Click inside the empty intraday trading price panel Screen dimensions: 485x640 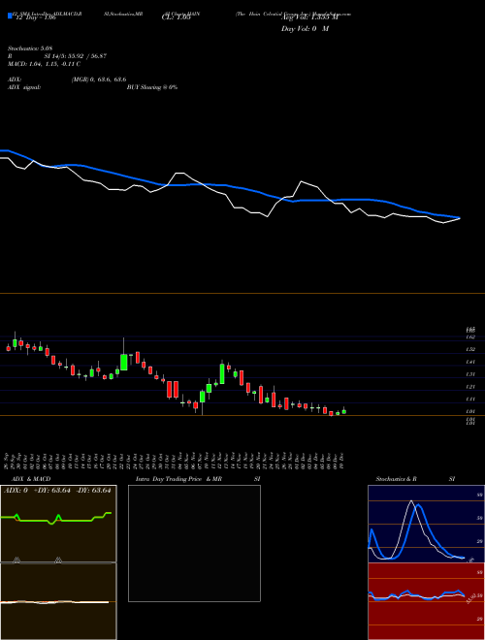click(194, 543)
